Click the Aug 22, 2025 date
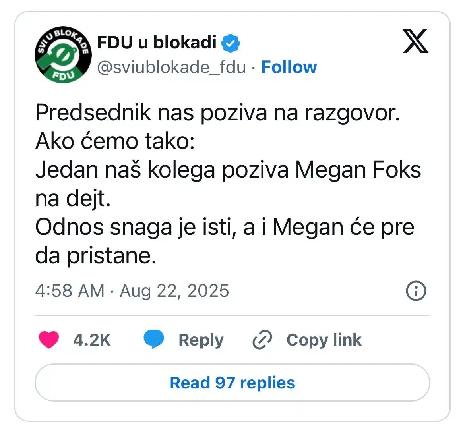Screen dimensions: 465x431 [x=174, y=291]
